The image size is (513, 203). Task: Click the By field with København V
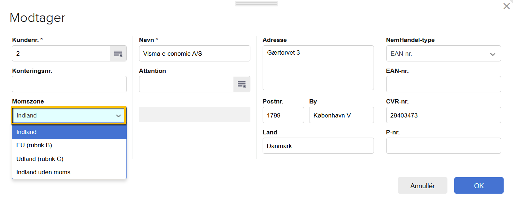341,115
